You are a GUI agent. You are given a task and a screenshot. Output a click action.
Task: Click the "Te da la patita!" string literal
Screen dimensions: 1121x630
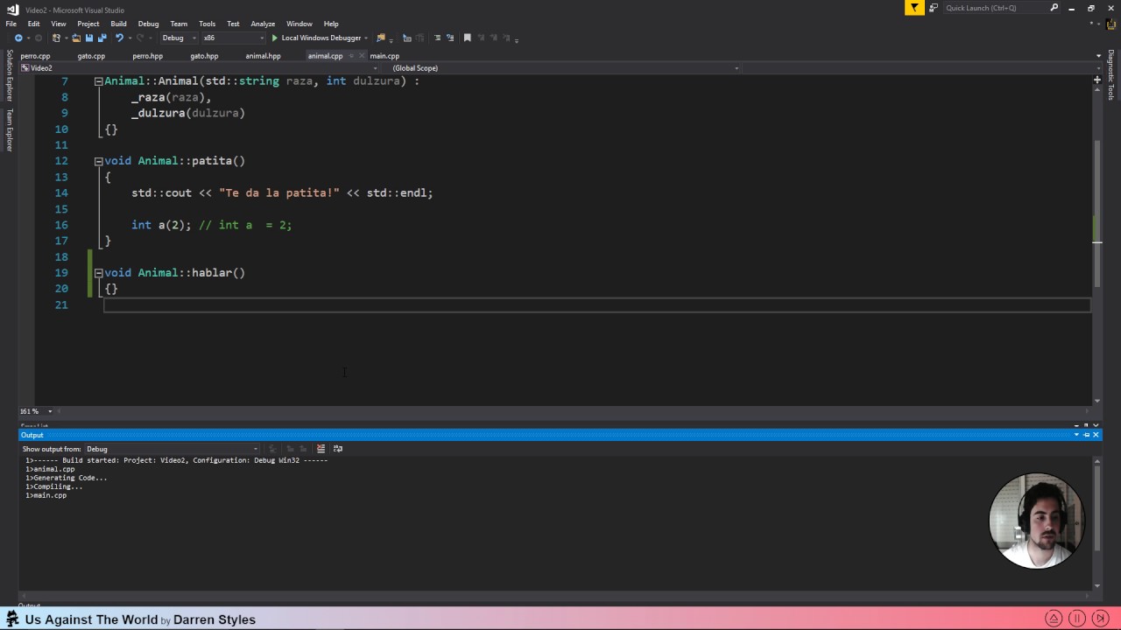pos(278,192)
